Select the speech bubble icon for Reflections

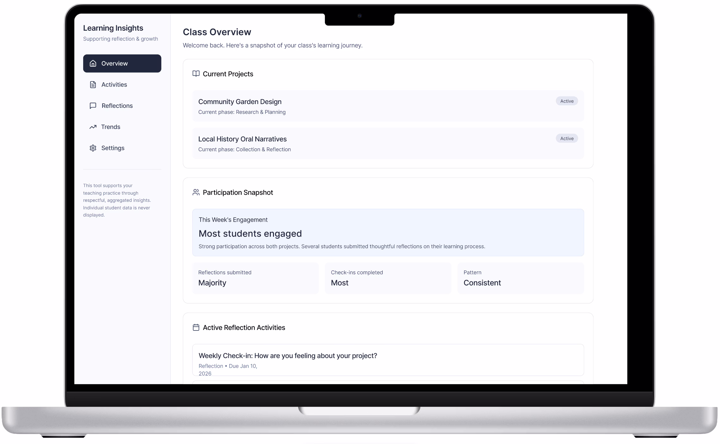(93, 106)
